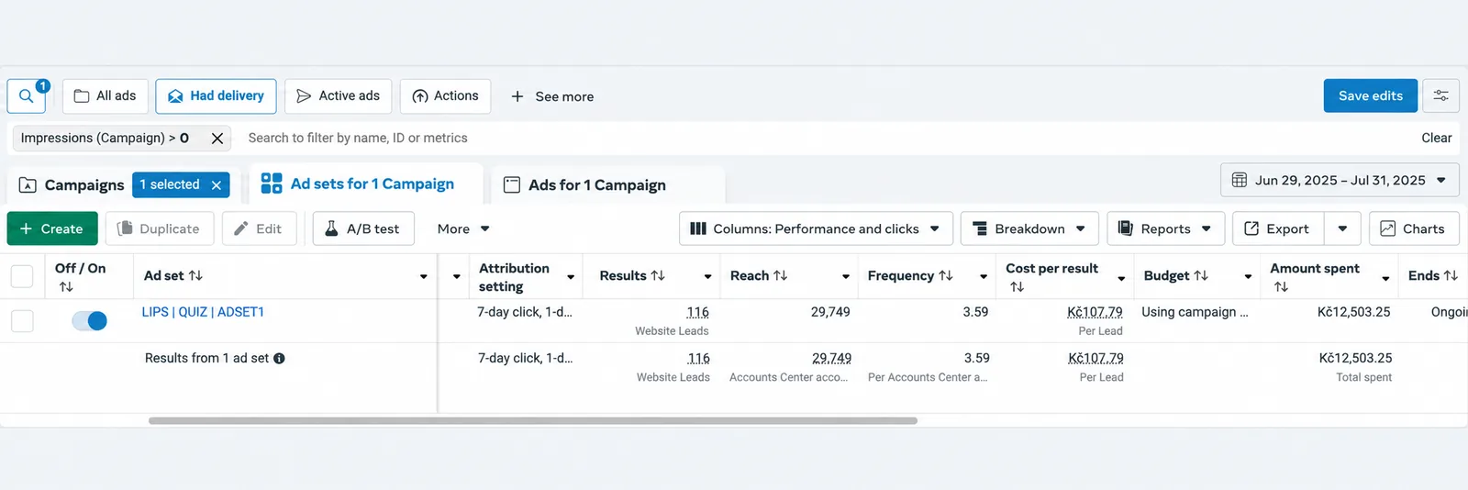
Task: Click the Duplicate button
Action: tap(160, 228)
